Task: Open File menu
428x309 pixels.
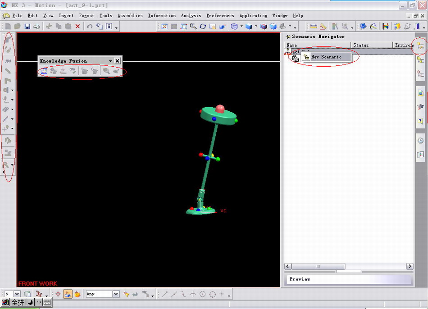Action: (x=17, y=16)
